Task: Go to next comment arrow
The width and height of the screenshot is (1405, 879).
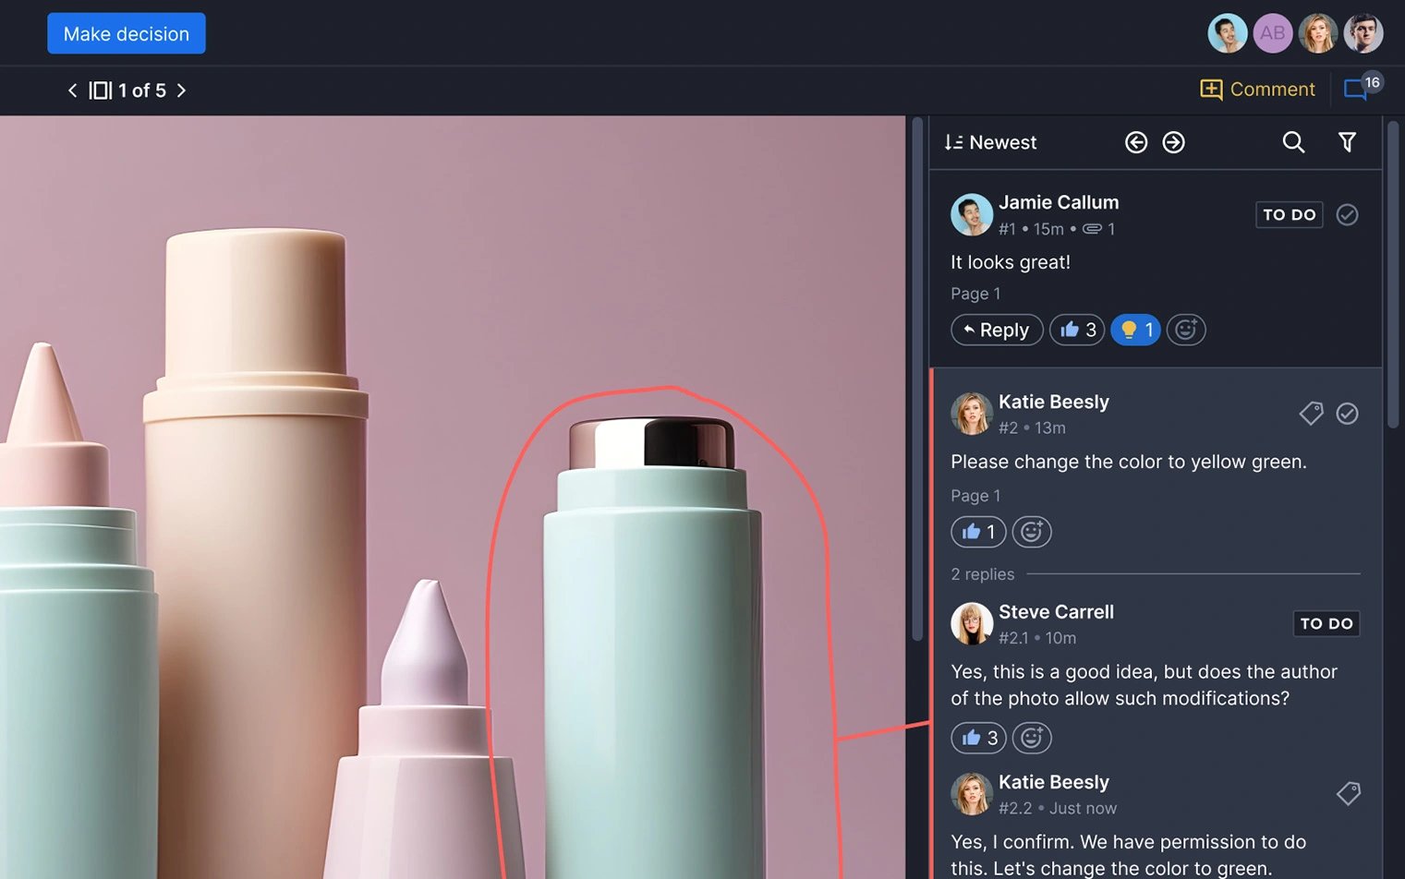Action: coord(1173,142)
